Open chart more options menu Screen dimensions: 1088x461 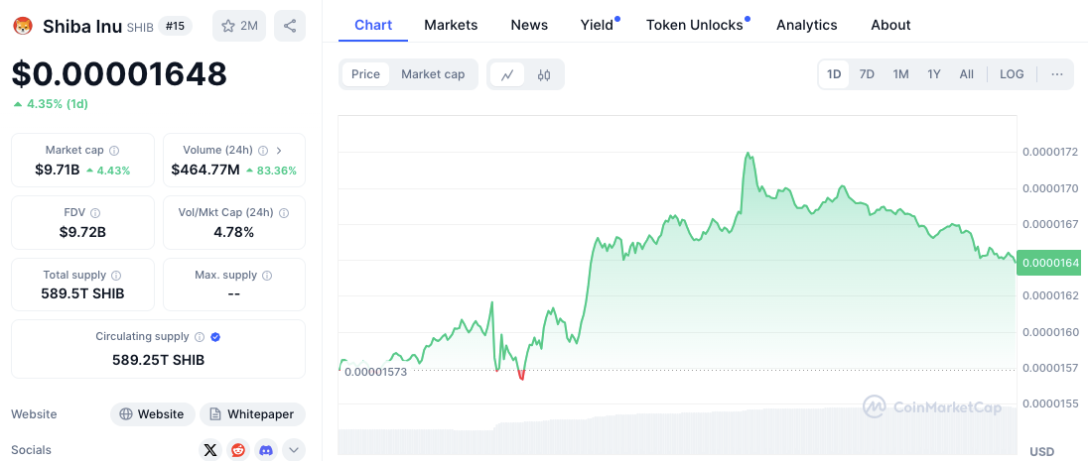1056,74
